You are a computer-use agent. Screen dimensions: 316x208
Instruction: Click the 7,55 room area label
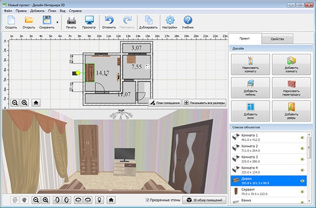point(136,67)
